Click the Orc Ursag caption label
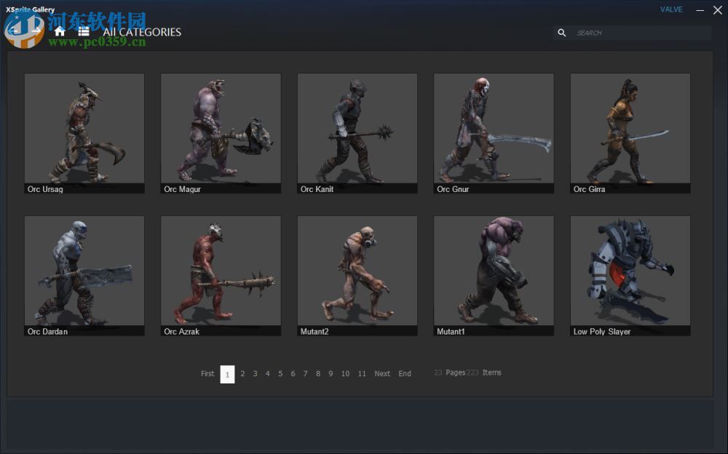728x454 pixels. tap(45, 189)
